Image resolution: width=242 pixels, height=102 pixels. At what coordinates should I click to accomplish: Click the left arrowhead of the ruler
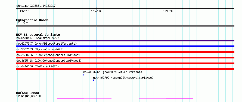click(17, 8)
